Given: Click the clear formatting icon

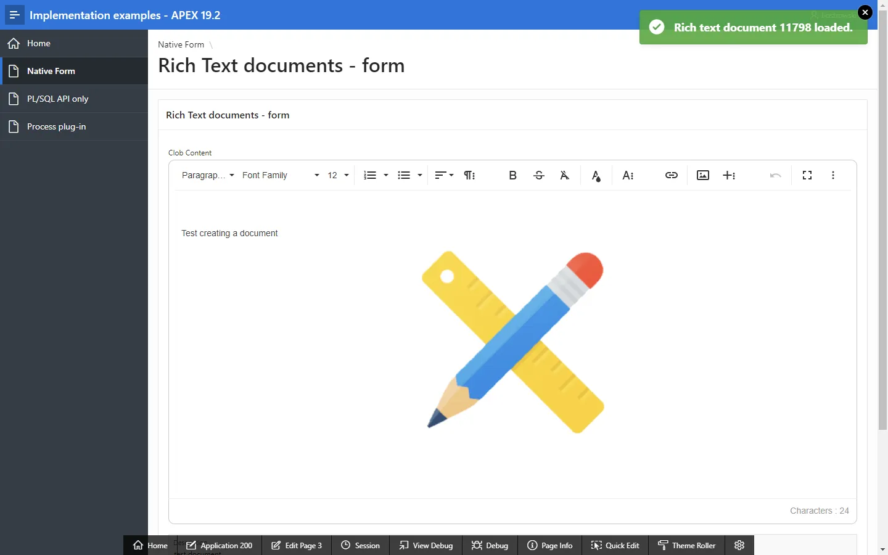Looking at the screenshot, I should (x=564, y=175).
